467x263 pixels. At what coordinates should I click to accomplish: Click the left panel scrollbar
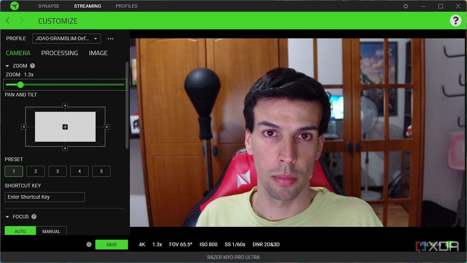[127, 105]
